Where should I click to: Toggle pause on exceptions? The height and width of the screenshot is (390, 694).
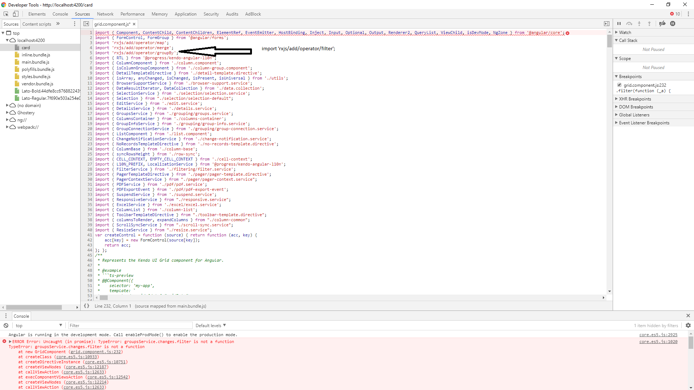673,23
